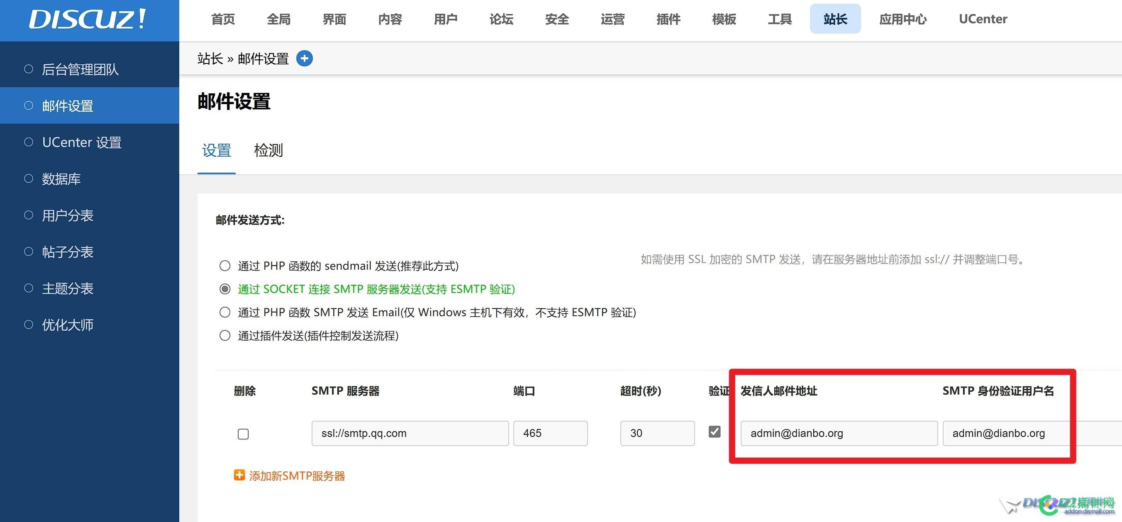Image resolution: width=1122 pixels, height=522 pixels.
Task: Open 应用中心 from the top navigation
Action: click(x=902, y=19)
